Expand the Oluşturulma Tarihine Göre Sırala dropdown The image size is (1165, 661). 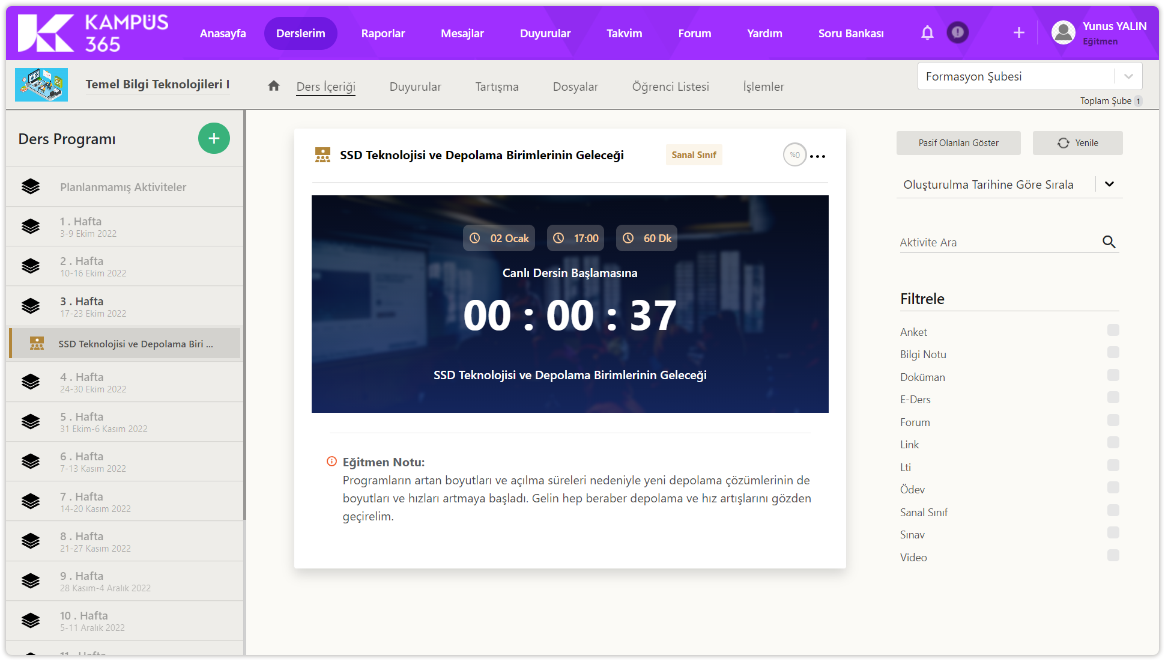pos(1009,184)
